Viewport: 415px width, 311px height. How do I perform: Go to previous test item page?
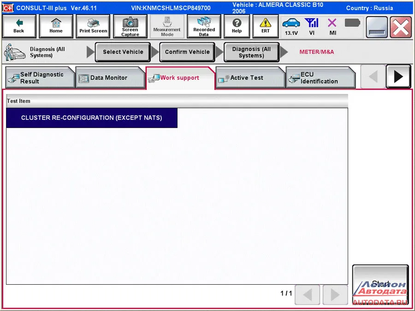point(307,294)
